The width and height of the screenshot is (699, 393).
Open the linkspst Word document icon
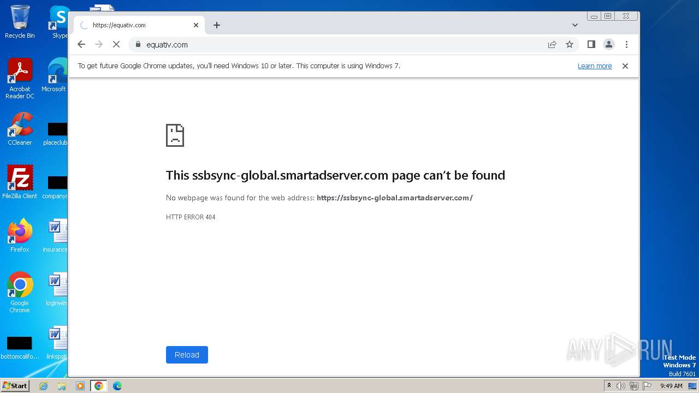[x=56, y=343]
